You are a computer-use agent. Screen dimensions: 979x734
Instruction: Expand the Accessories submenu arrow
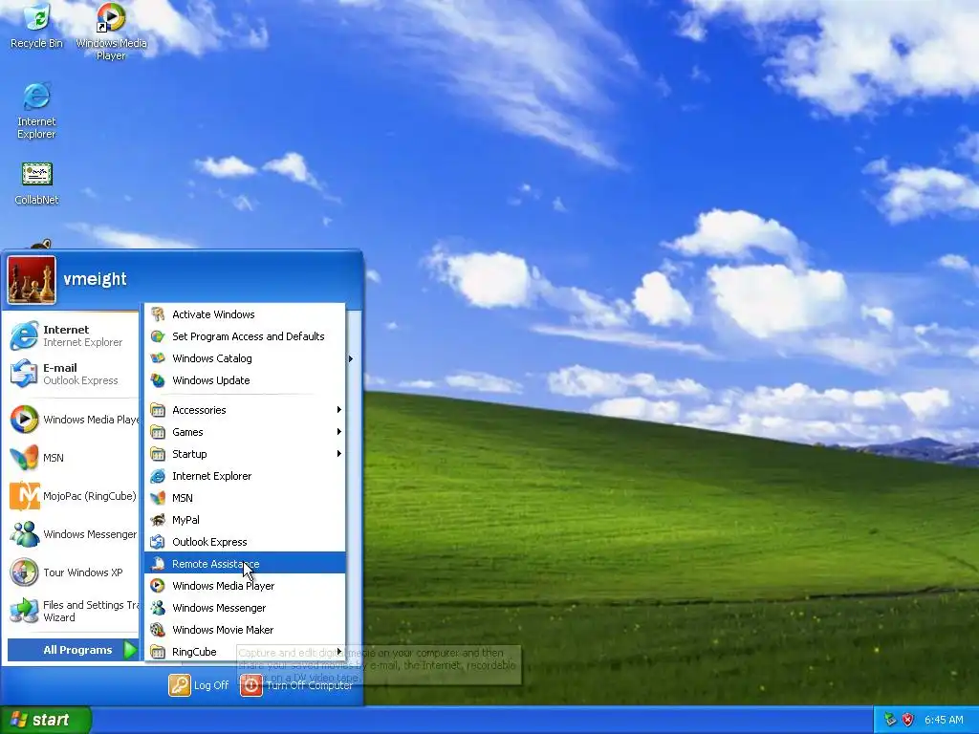click(x=339, y=409)
